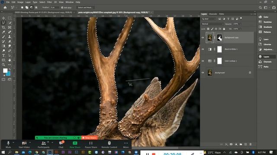Viewport: 277px width, 155px height.
Task: Select the Pen tool
Action: pyautogui.click(x=10, y=51)
